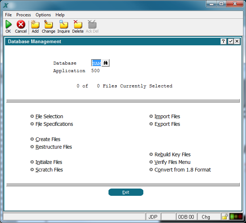Open the Process menu

(x=24, y=15)
